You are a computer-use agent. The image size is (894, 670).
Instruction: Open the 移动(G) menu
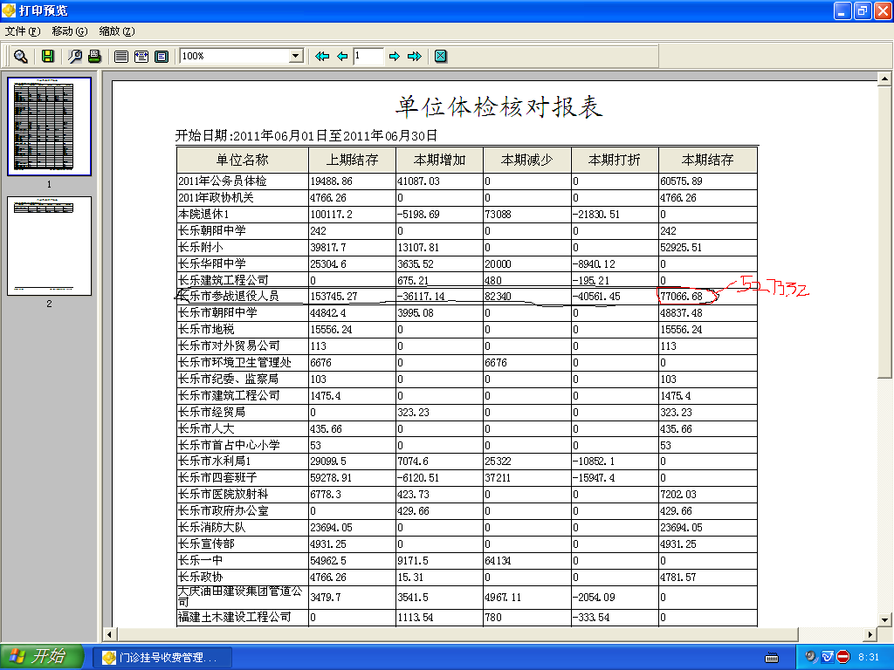click(x=70, y=31)
